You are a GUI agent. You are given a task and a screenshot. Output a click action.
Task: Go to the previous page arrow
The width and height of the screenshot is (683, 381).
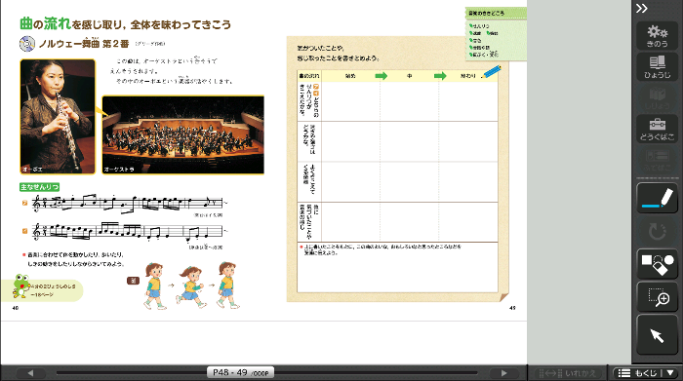point(30,373)
